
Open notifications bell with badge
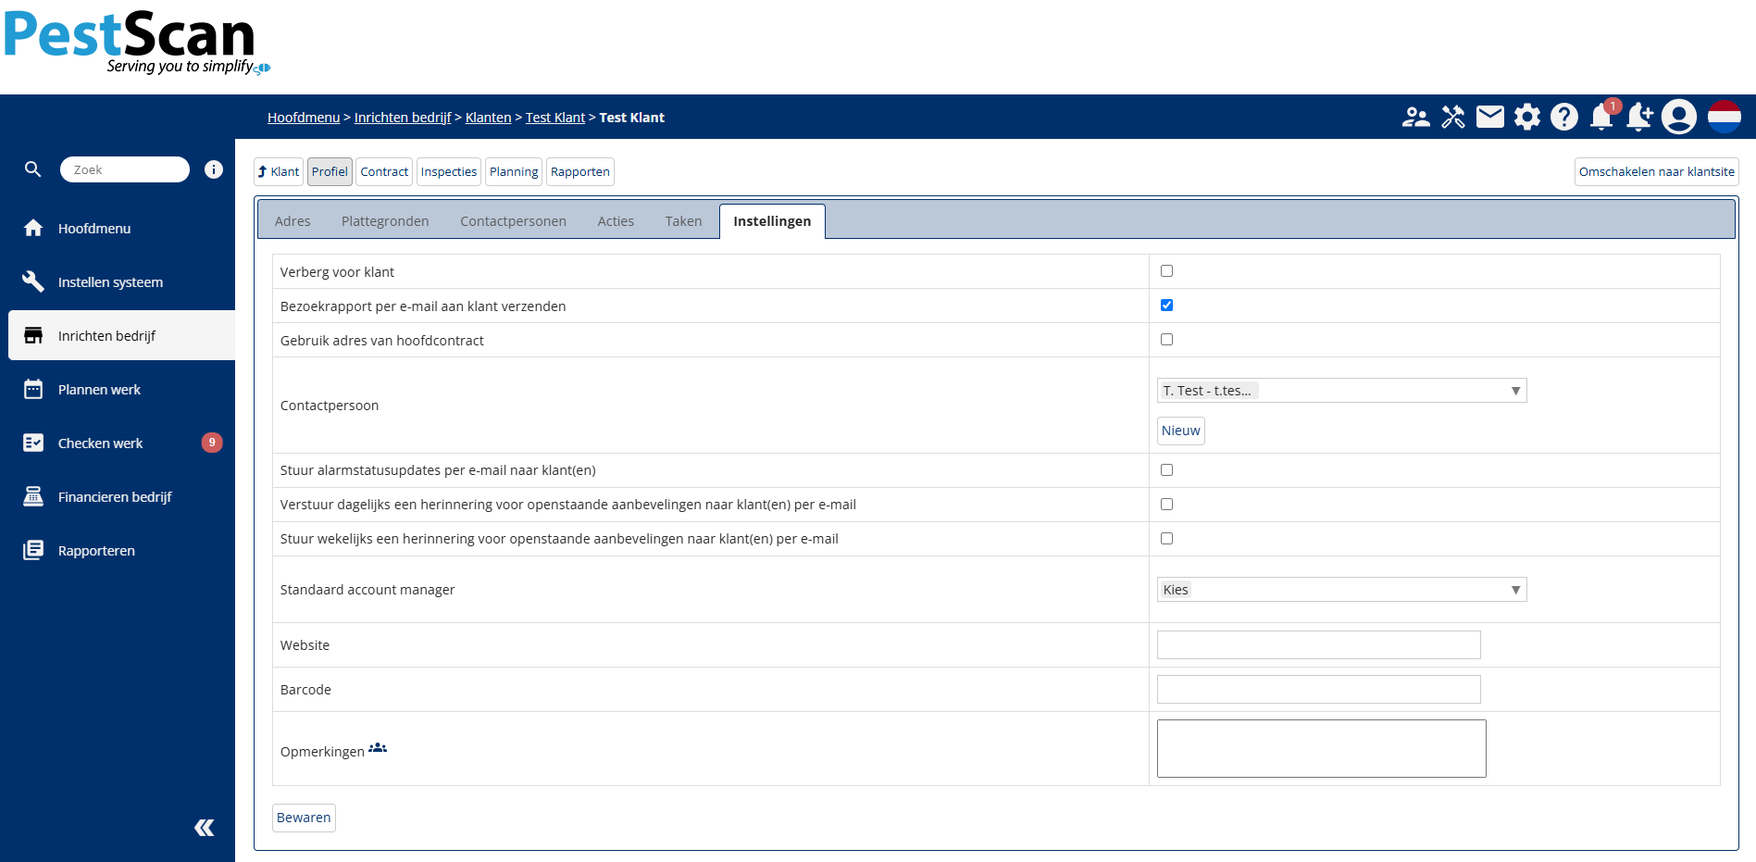click(x=1602, y=117)
